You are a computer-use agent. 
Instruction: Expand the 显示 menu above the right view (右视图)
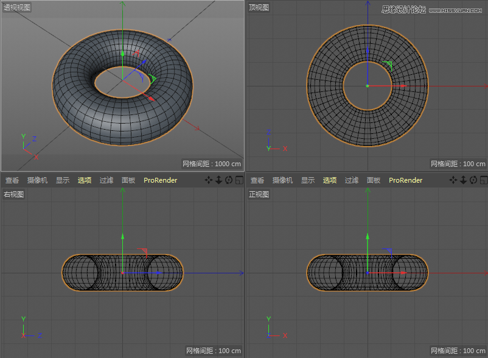tap(63, 180)
